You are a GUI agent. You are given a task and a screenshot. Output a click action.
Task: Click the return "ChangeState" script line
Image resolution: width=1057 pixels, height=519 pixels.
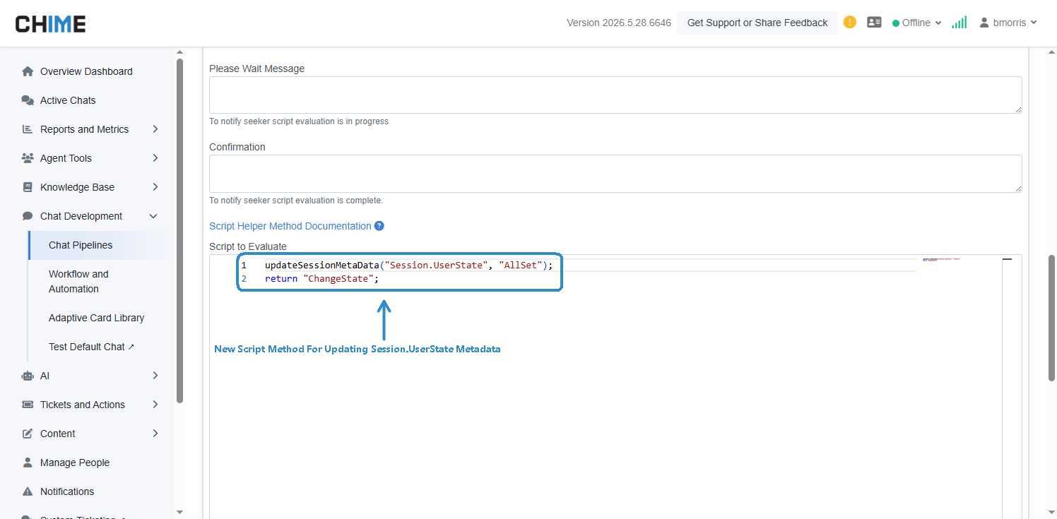[x=321, y=279]
